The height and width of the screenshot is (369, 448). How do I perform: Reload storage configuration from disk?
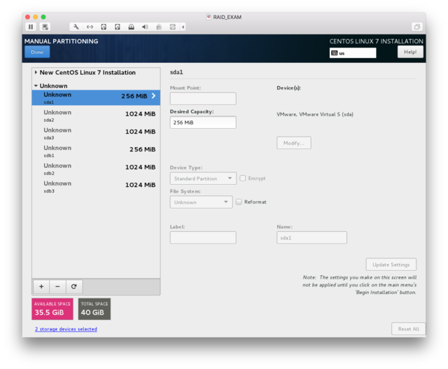(x=73, y=286)
